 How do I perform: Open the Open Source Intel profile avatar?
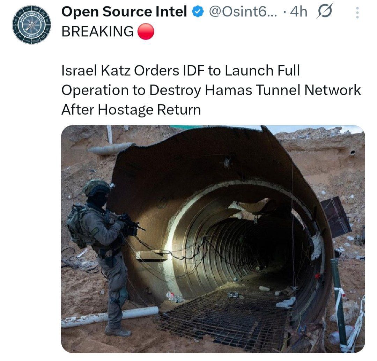(x=31, y=25)
